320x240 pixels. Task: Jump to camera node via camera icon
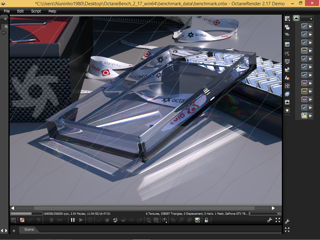pos(287,53)
